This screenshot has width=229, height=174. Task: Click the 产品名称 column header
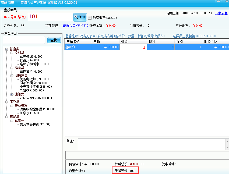click(x=78, y=41)
